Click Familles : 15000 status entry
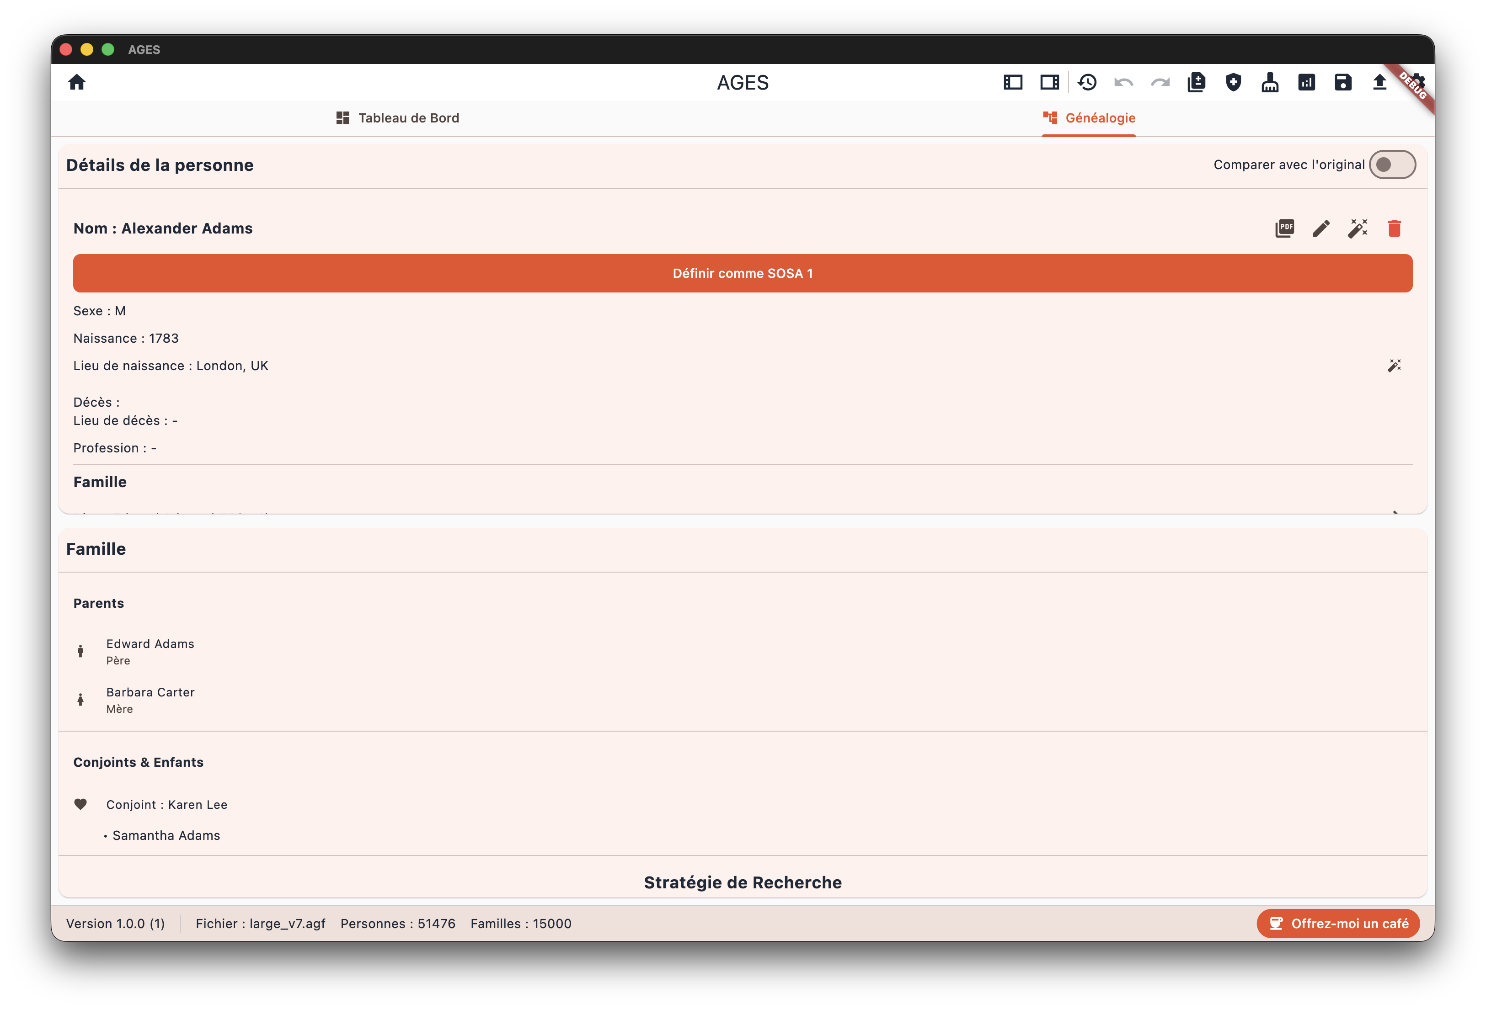Image resolution: width=1486 pixels, height=1009 pixels. (x=521, y=924)
